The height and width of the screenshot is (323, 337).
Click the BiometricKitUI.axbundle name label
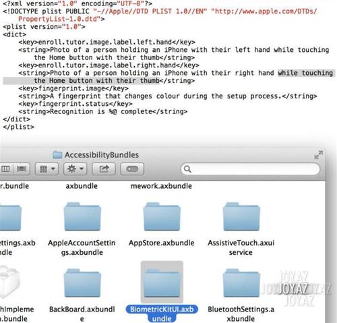[x=162, y=314]
